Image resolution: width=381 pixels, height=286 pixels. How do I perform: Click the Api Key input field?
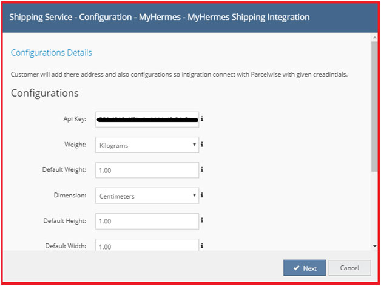[x=147, y=120]
